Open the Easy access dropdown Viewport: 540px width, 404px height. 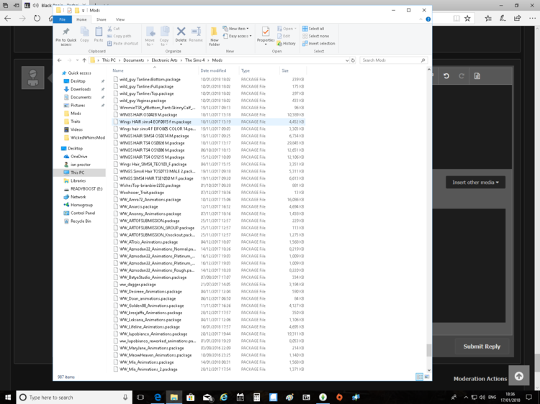pos(238,36)
